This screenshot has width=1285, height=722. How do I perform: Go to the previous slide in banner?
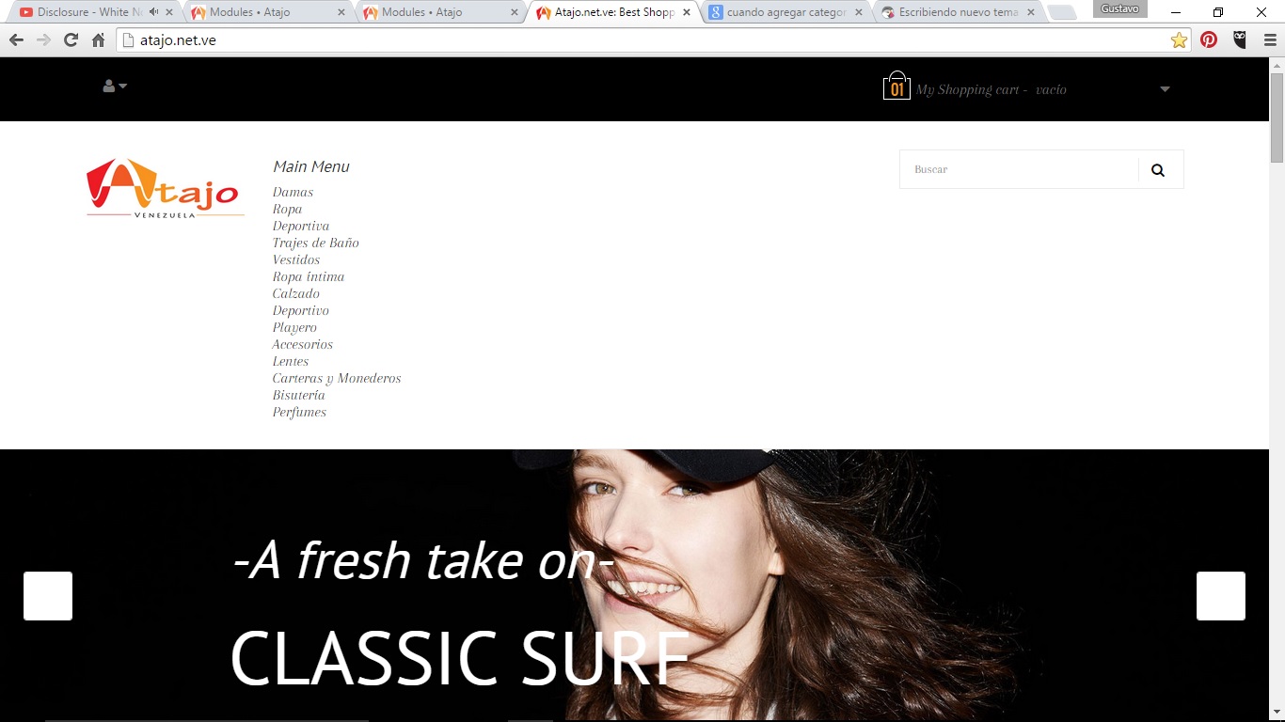click(x=48, y=596)
